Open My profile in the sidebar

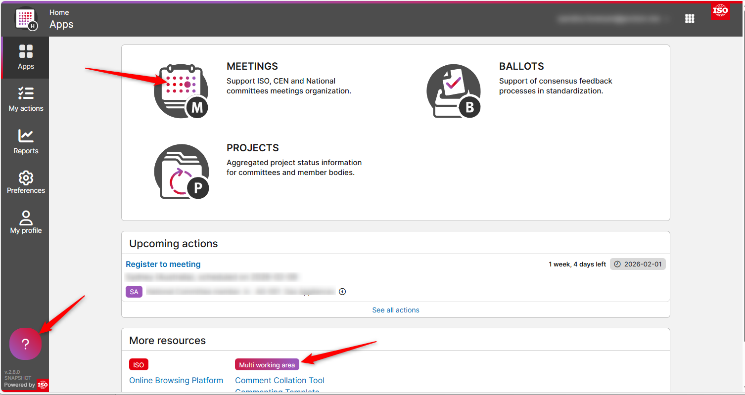click(26, 222)
